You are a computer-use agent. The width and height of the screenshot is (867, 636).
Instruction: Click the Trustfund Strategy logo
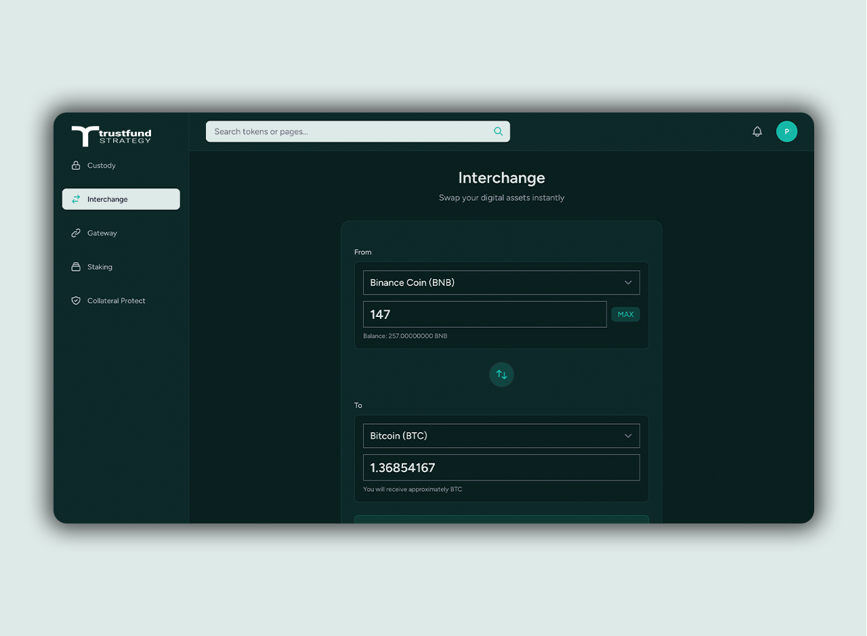112,135
